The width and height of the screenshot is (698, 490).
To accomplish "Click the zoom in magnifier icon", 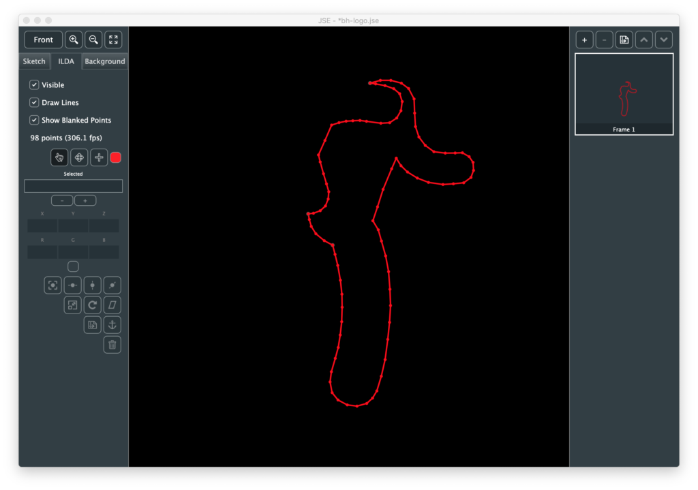I will (x=74, y=40).
